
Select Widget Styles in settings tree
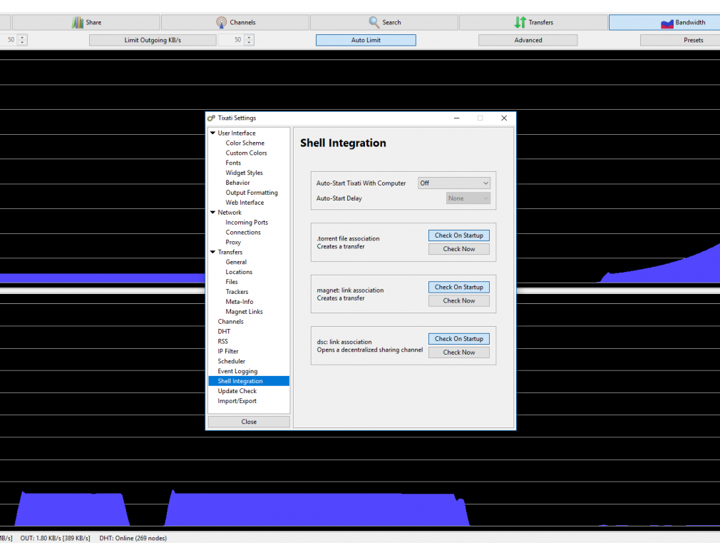click(244, 173)
